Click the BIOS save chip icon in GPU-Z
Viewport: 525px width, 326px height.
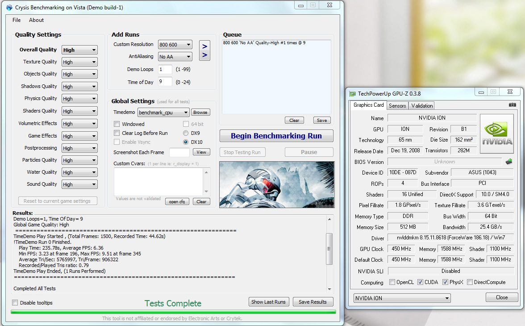509,162
